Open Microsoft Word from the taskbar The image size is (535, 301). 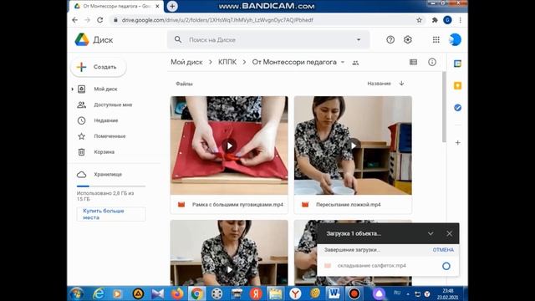(334, 293)
